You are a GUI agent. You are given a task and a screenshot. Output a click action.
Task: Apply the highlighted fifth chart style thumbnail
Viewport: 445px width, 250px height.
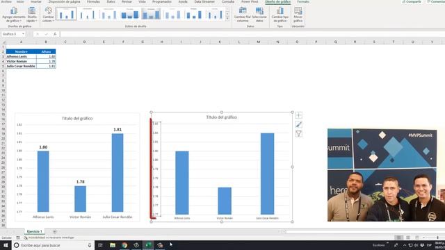point(151,14)
